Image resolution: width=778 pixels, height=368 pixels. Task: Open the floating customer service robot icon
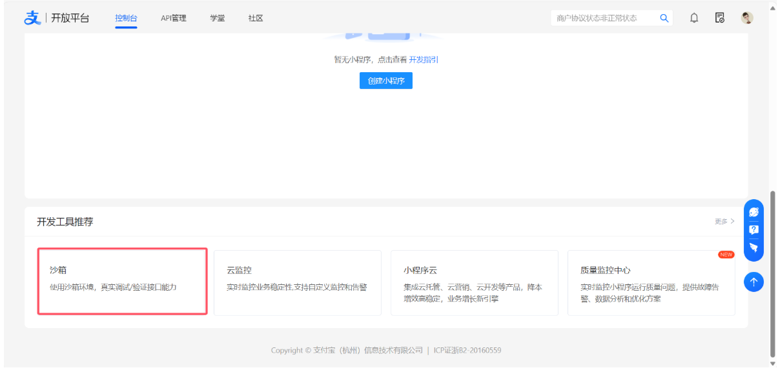(753, 212)
